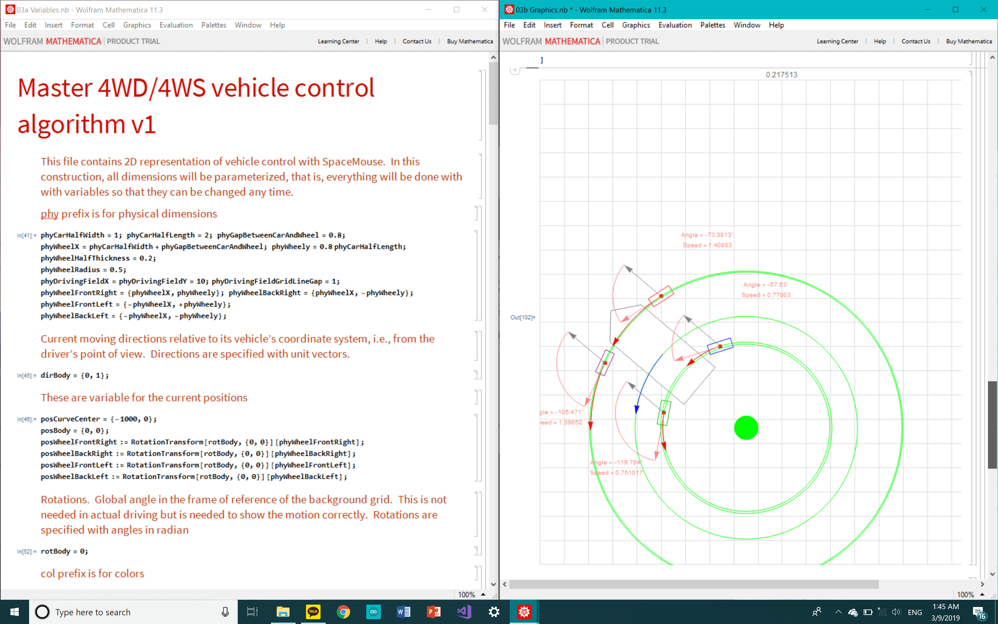Open Chrome from the taskbar

[343, 612]
